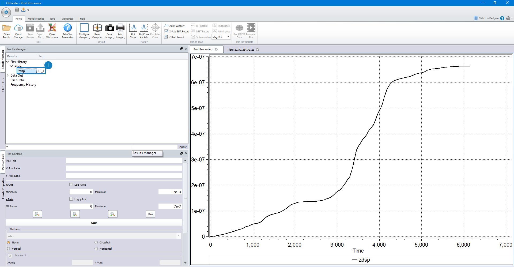
Task: Click the third zoom magnifier icon
Action: click(x=113, y=214)
